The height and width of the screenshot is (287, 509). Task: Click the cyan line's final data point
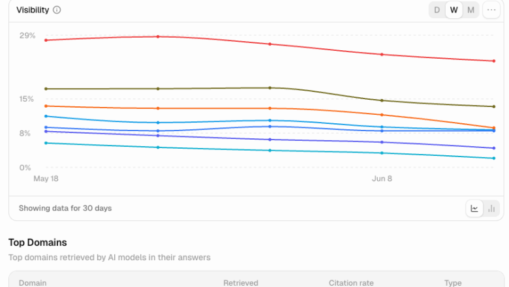coord(494,159)
